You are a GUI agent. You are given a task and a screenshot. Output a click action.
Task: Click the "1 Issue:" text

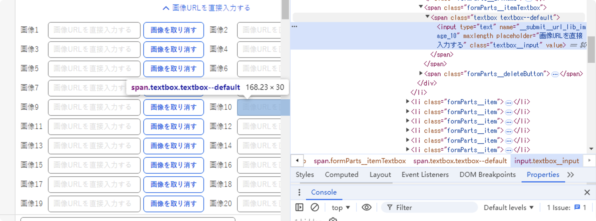559,207
